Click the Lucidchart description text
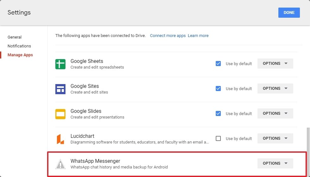Image resolution: width=310 pixels, height=177 pixels. pyautogui.click(x=139, y=142)
